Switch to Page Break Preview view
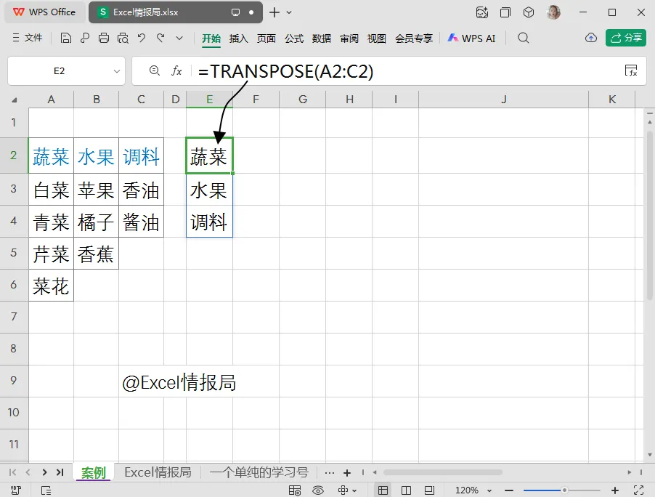Image resolution: width=655 pixels, height=497 pixels. 429,490
